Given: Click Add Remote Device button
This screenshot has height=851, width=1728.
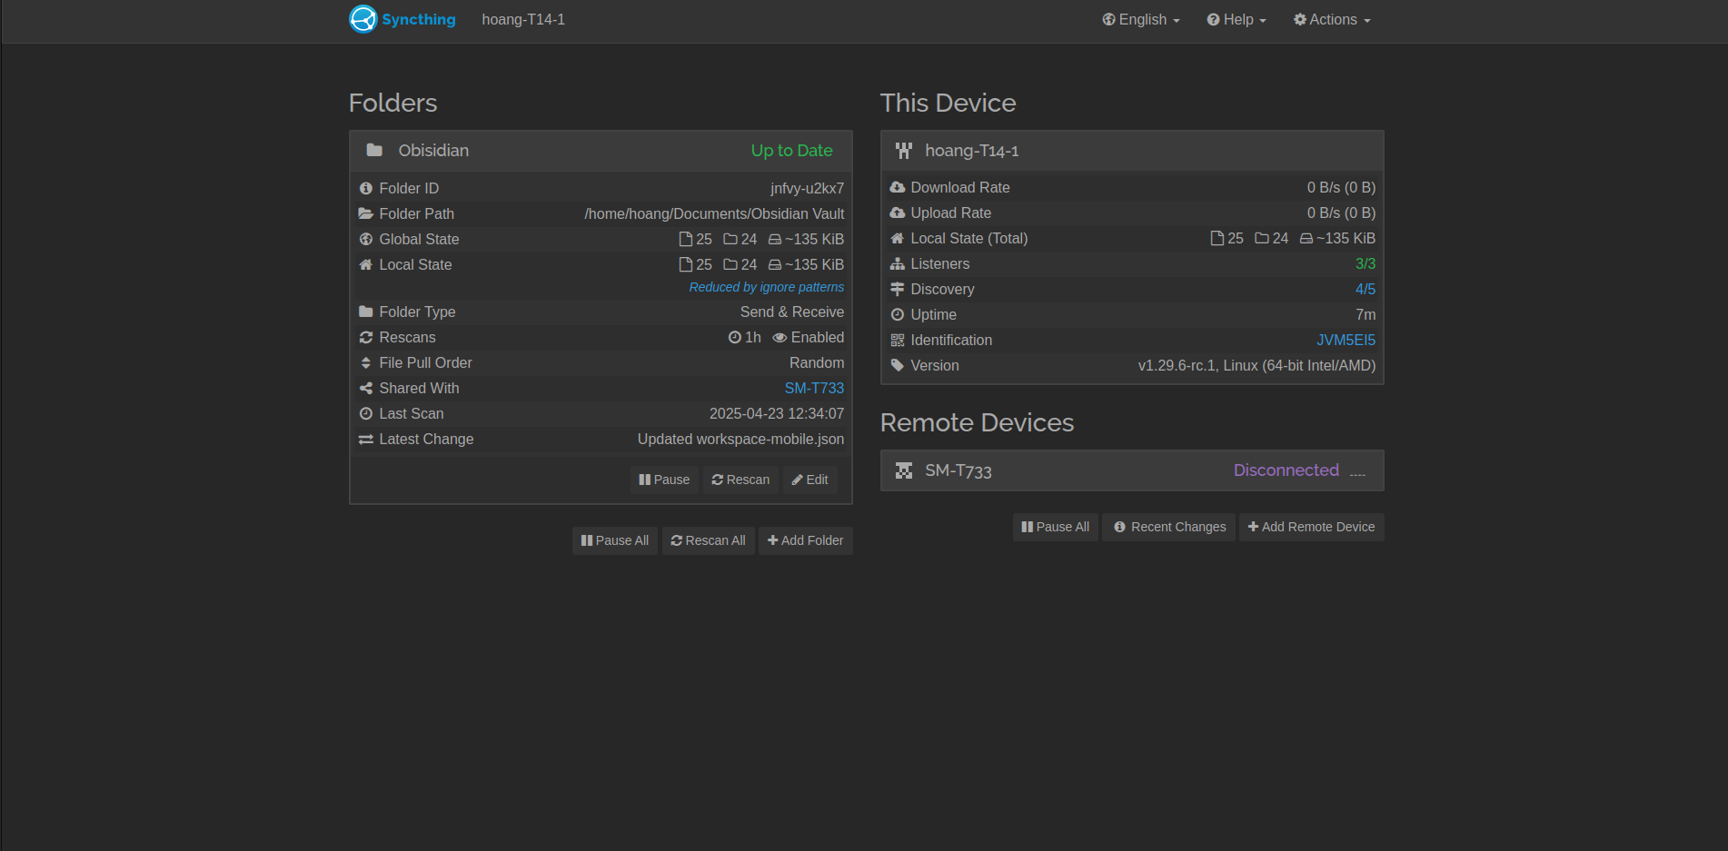Looking at the screenshot, I should [1312, 527].
